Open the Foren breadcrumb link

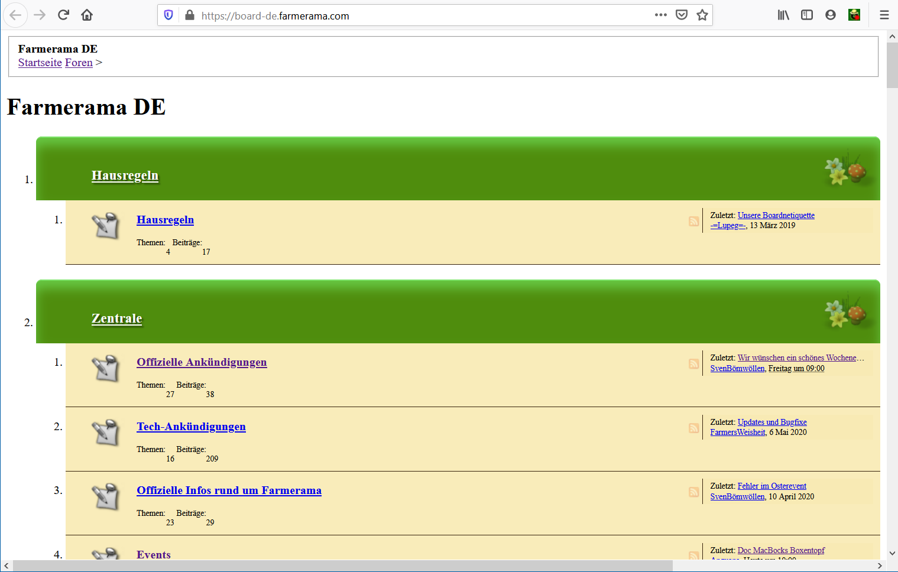tap(79, 63)
